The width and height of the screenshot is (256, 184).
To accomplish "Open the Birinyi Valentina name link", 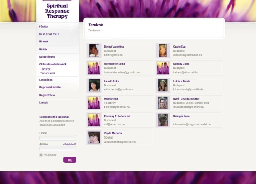I will pyautogui.click(x=114, y=47).
